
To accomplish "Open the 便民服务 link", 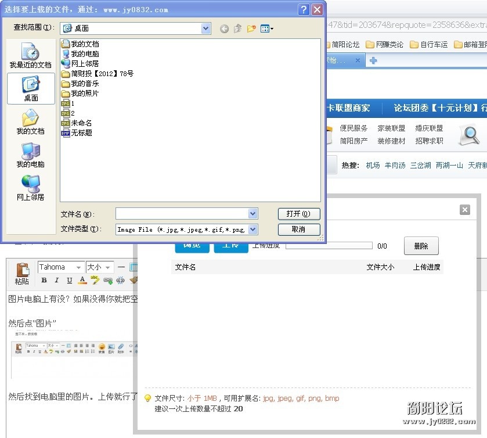I will (x=353, y=128).
